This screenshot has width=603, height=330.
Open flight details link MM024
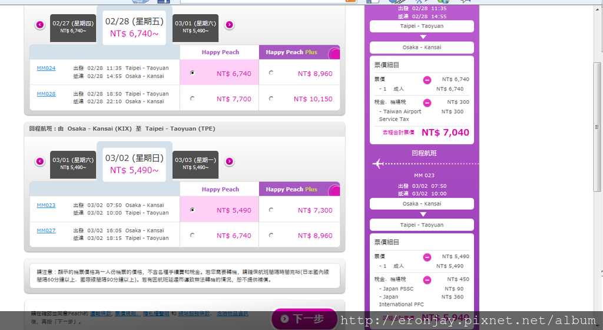46,68
